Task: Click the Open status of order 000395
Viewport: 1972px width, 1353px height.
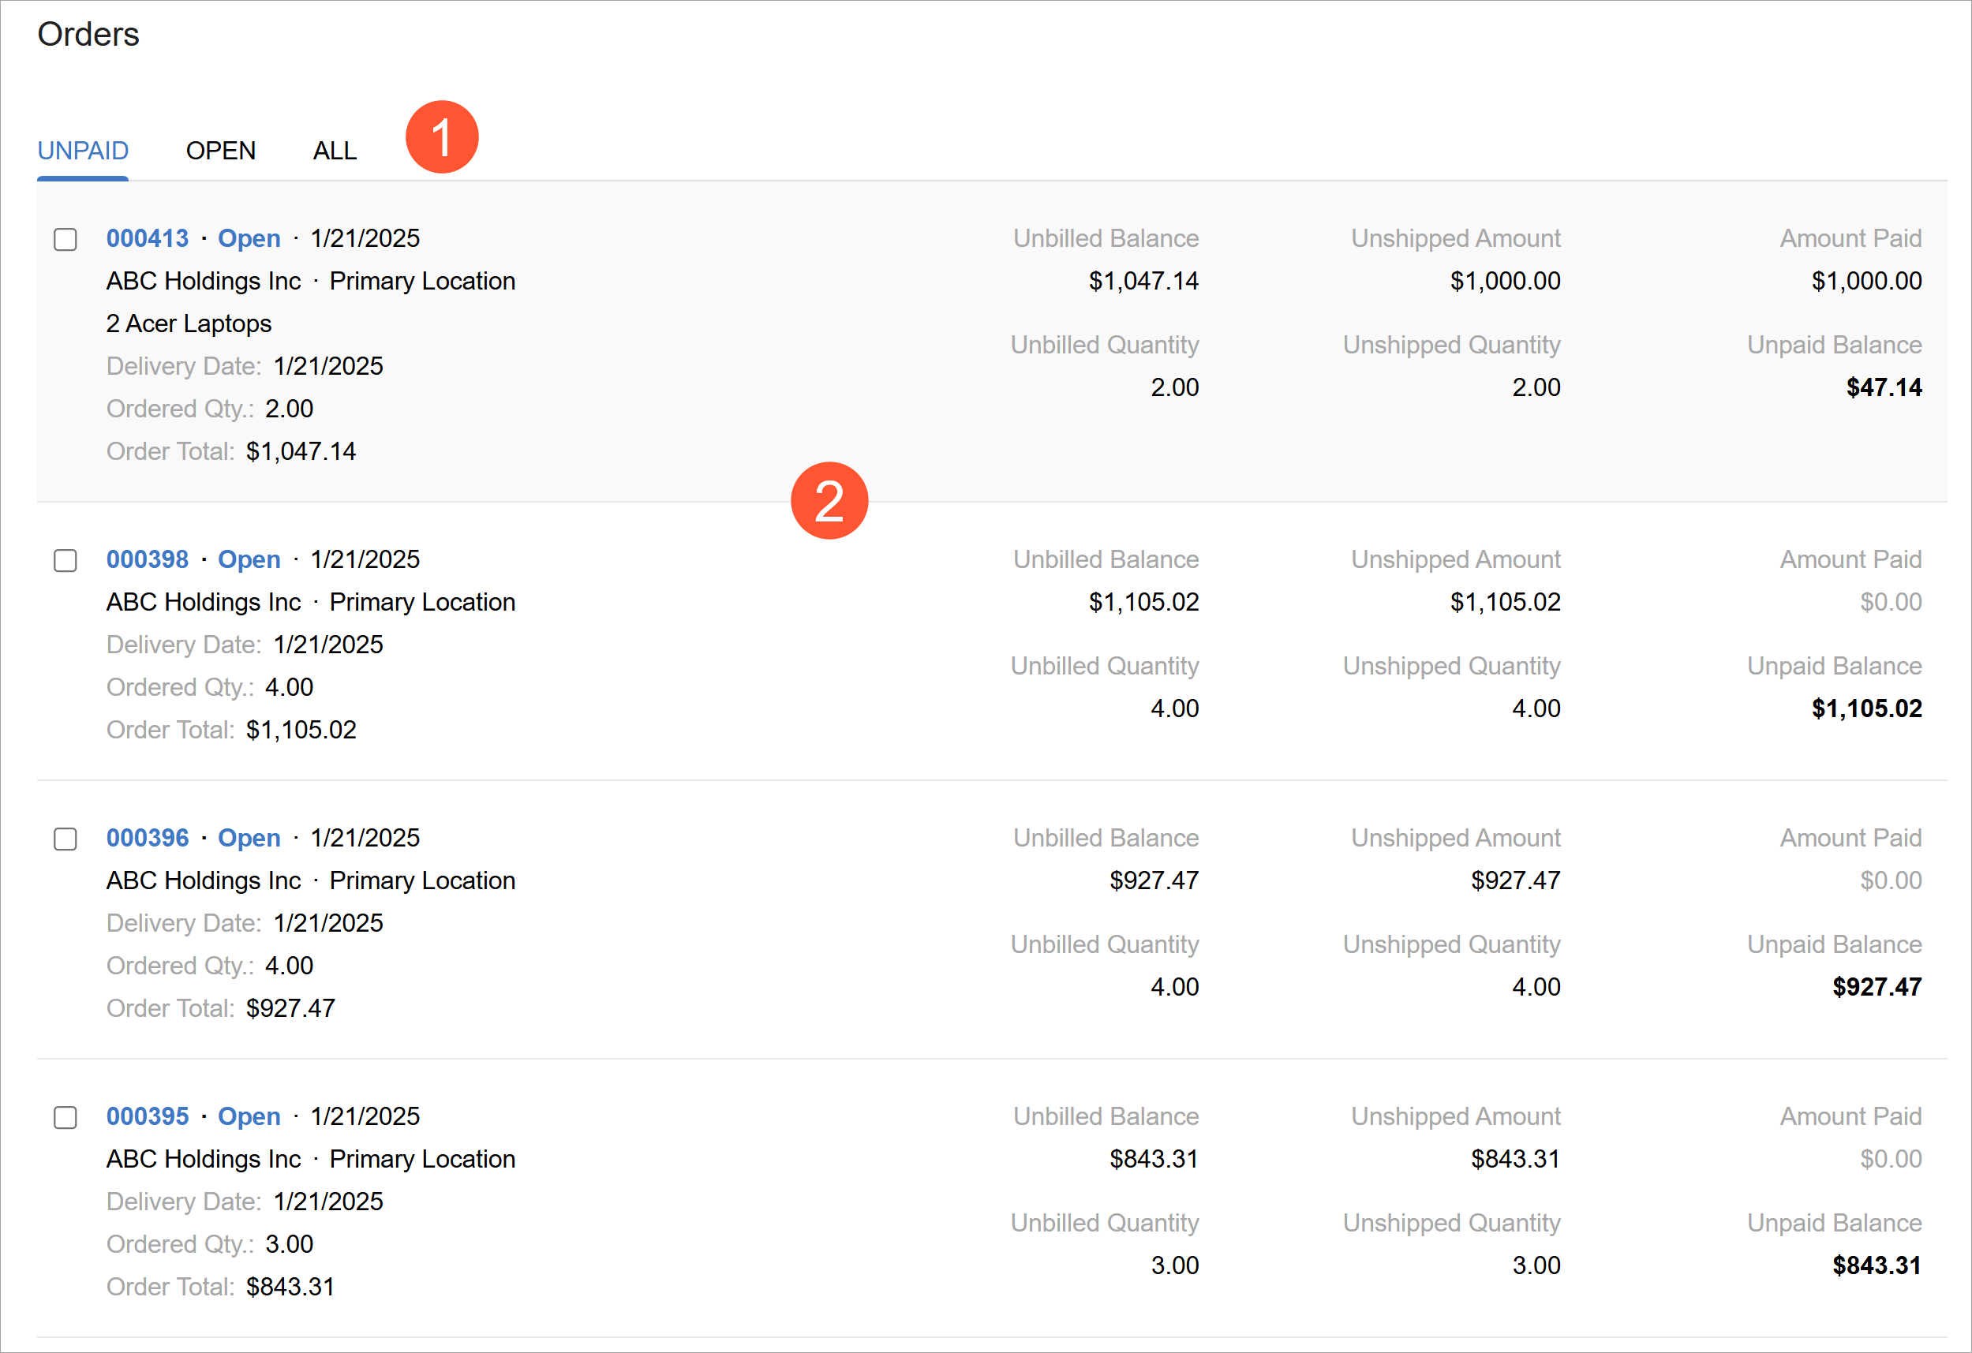Action: [249, 1116]
